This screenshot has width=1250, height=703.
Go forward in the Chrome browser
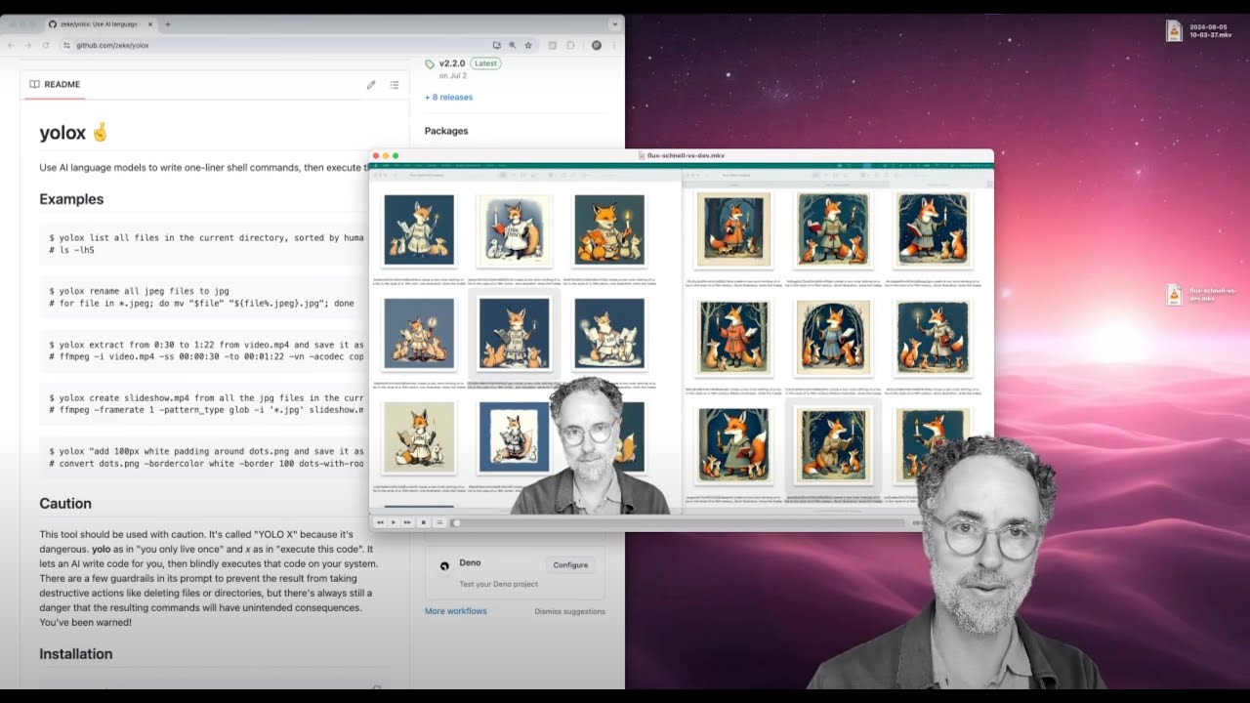(27, 45)
